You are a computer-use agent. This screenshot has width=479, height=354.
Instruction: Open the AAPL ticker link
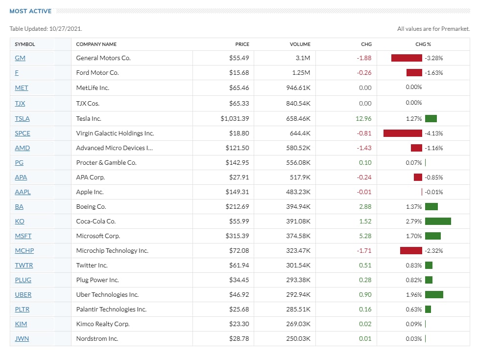(23, 192)
